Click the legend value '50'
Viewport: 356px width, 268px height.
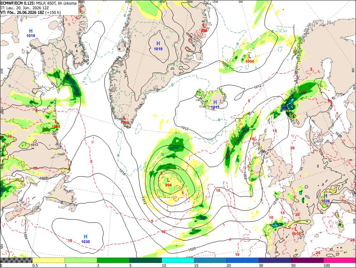(293, 265)
